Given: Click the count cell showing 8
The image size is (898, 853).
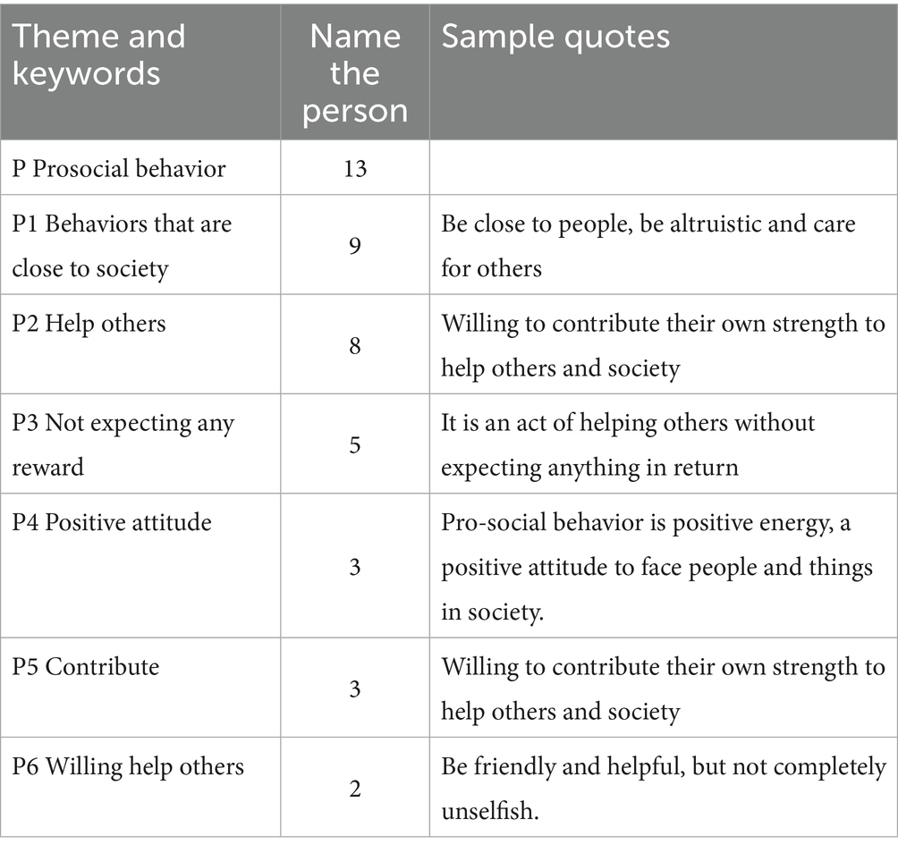Looking at the screenshot, I should (x=354, y=345).
